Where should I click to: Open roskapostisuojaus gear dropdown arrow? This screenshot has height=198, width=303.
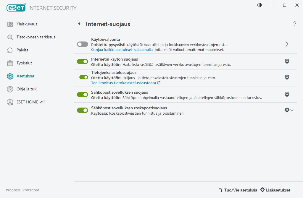[292, 110]
